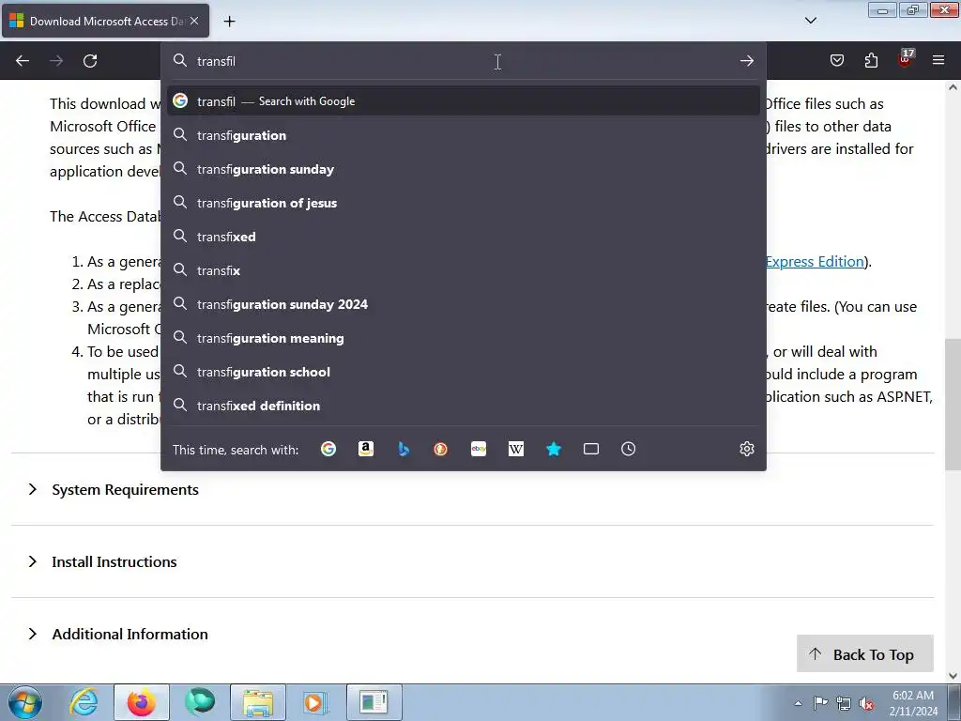Choose 'transfiguration sunday' without the year
This screenshot has height=721, width=961.
tap(464, 169)
